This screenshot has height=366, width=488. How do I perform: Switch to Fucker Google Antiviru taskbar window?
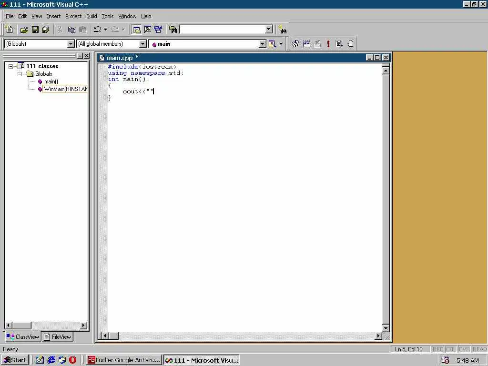coord(124,360)
